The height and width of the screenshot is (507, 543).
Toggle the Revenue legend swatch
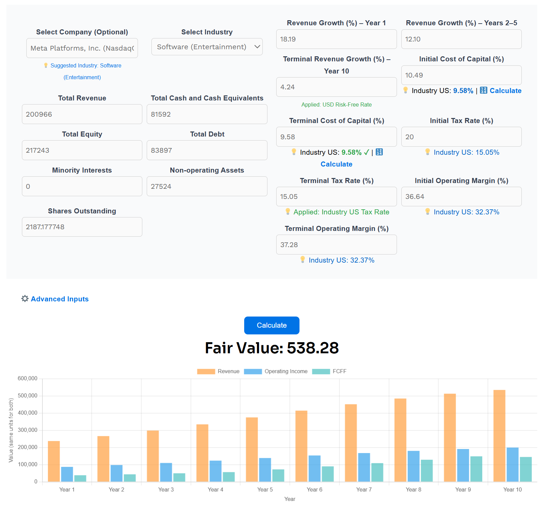[206, 371]
